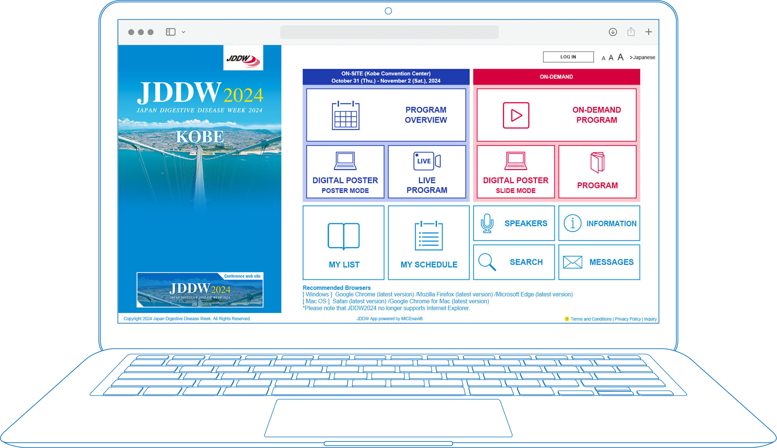Click the LOG IN button
The height and width of the screenshot is (448, 777).
[568, 57]
